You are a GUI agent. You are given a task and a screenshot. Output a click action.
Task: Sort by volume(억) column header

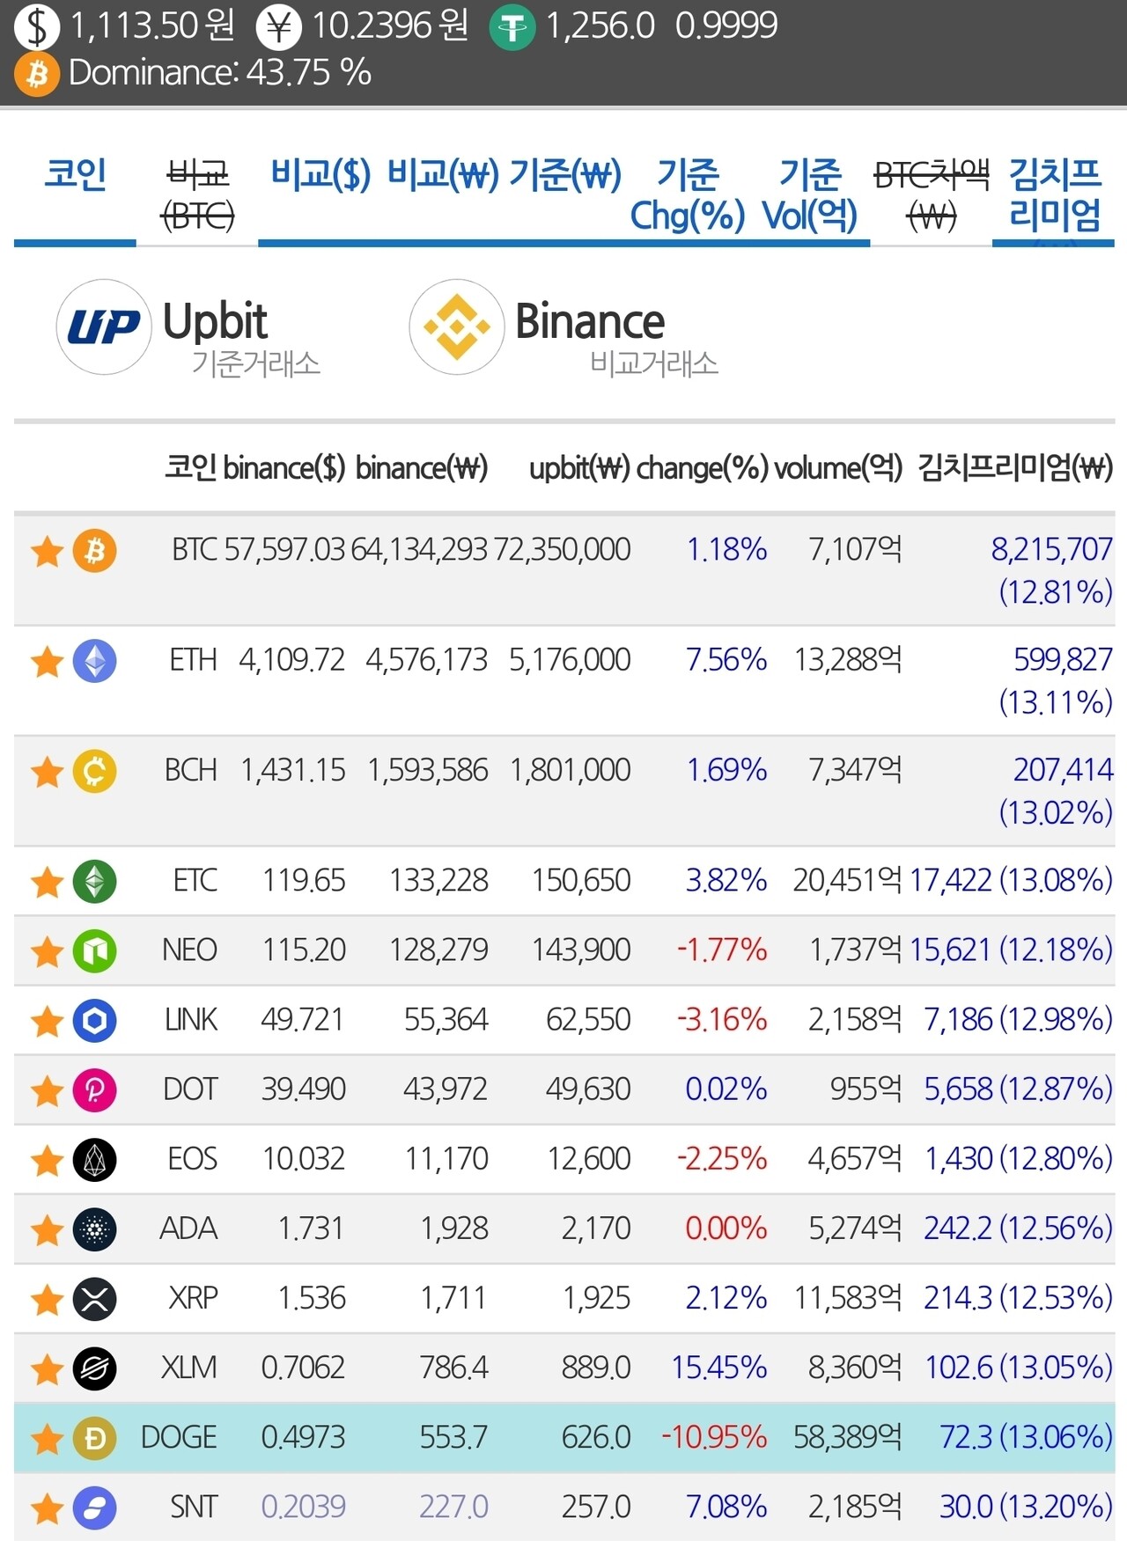tap(838, 468)
